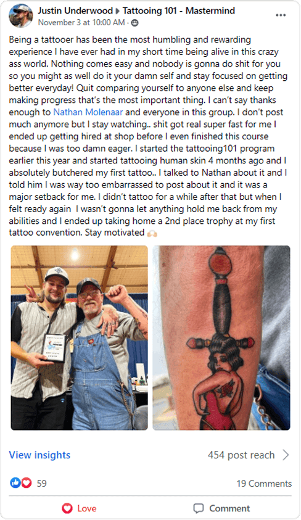This screenshot has width=301, height=520.
Task: Click the Comment button label
Action: 229,508
